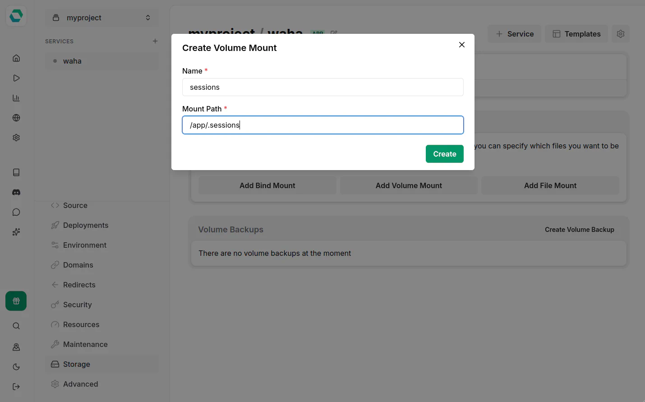The image size is (645, 402).
Task: Open the home icon in the left rail
Action: pyautogui.click(x=16, y=58)
